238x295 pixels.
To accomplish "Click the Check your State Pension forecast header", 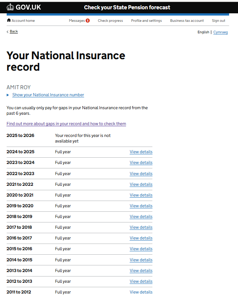I will pos(127,7).
